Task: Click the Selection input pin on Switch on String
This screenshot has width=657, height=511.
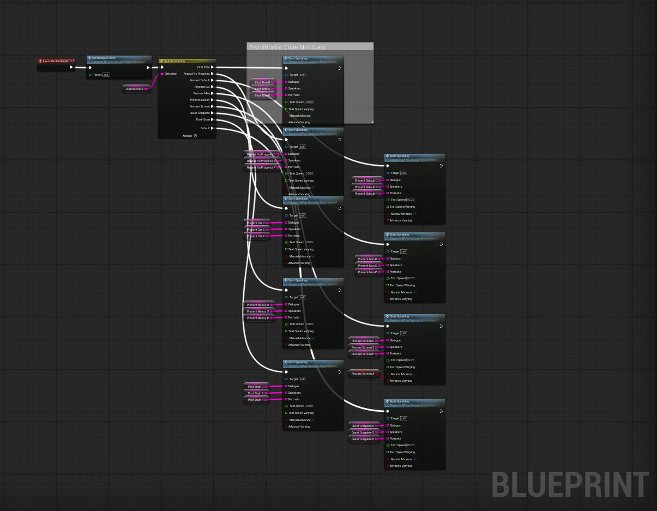Action: 162,74
